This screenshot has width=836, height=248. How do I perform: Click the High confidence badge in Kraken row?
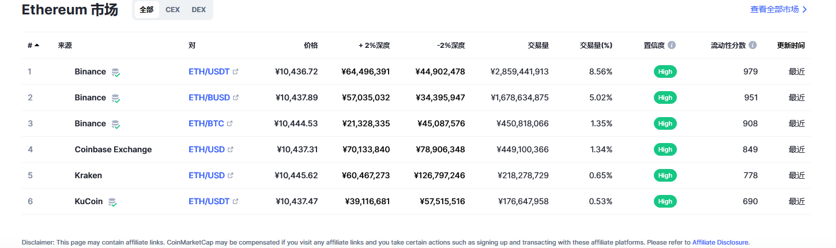665,175
